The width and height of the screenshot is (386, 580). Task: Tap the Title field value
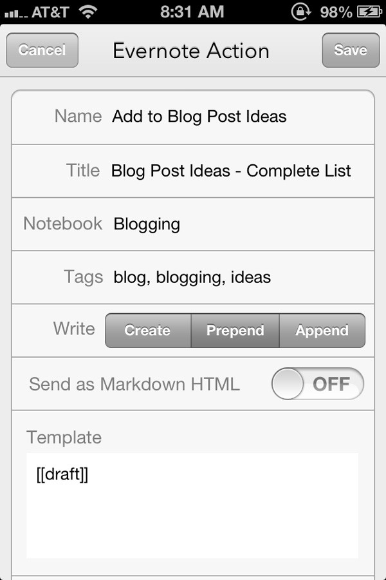pyautogui.click(x=231, y=171)
